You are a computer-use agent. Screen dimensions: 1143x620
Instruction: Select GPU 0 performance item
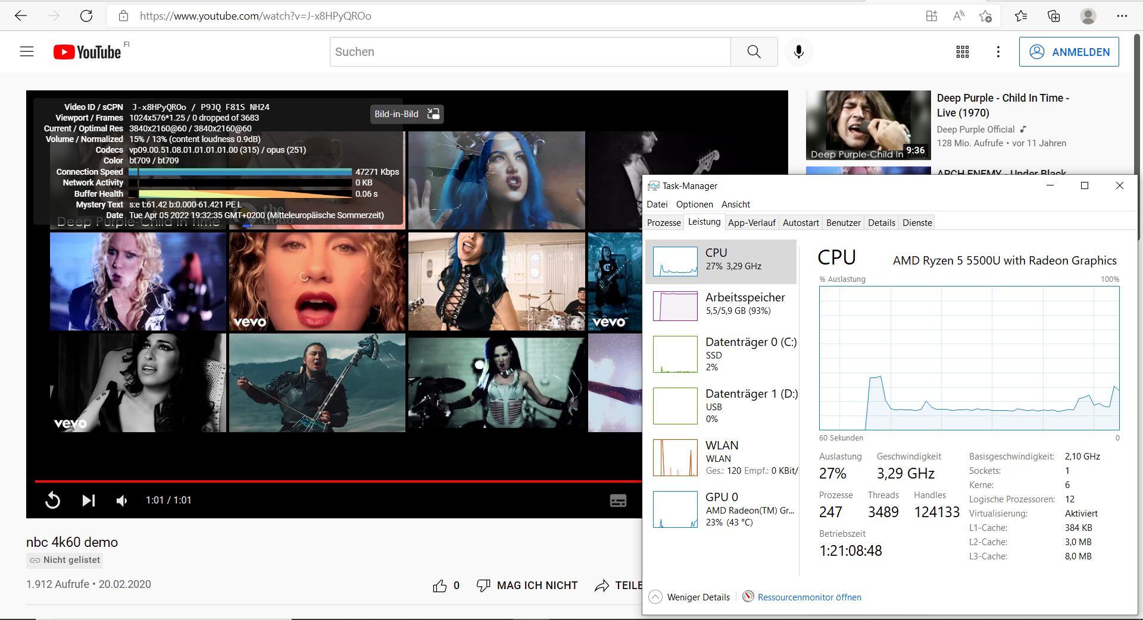[721, 509]
